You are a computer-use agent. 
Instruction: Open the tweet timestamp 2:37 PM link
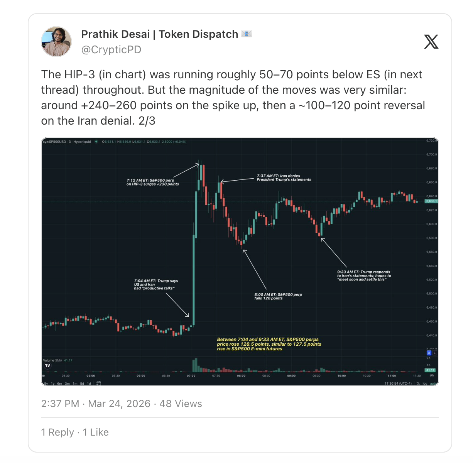click(60, 404)
